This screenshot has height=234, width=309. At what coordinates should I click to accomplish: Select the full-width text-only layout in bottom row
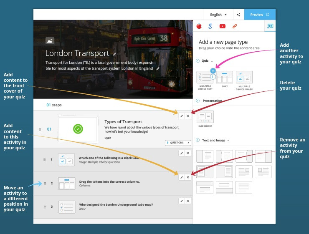tap(244, 187)
